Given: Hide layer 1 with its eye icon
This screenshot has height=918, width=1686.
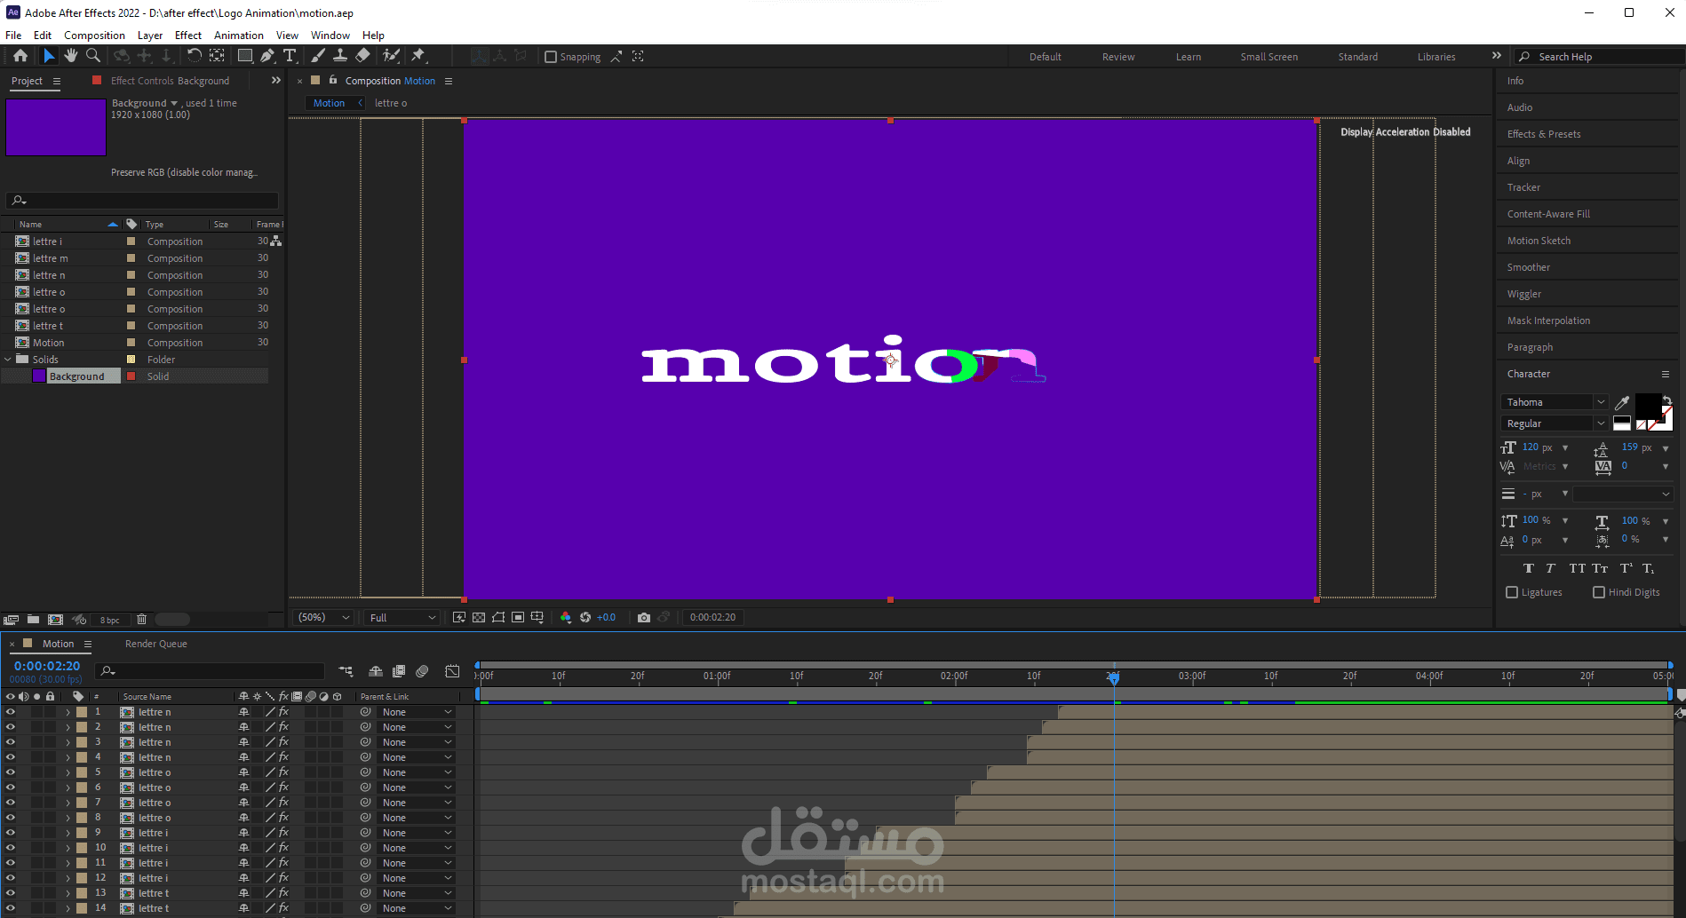Looking at the screenshot, I should [x=11, y=712].
